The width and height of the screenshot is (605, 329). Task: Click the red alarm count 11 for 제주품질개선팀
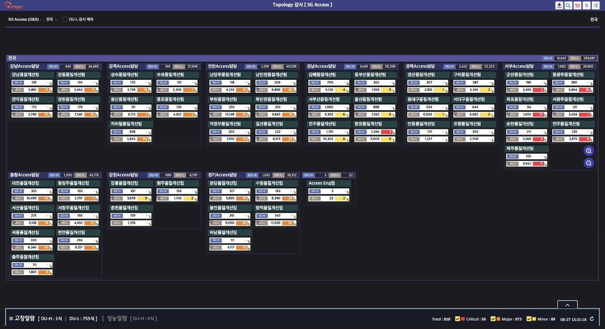click(x=539, y=164)
